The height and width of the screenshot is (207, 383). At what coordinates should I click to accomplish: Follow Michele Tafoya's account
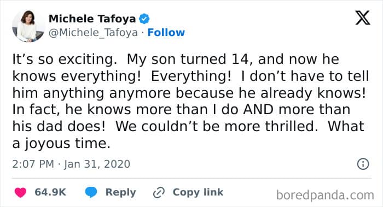166,32
